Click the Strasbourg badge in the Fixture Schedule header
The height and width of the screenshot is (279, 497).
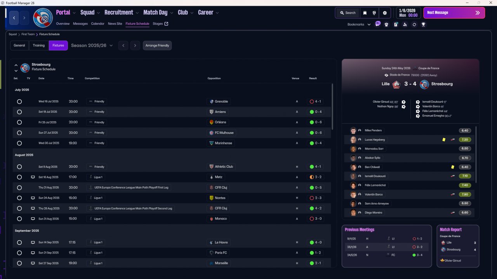click(25, 68)
